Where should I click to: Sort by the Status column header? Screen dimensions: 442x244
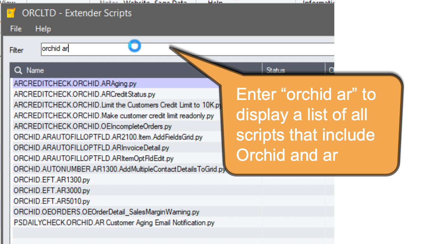point(275,70)
